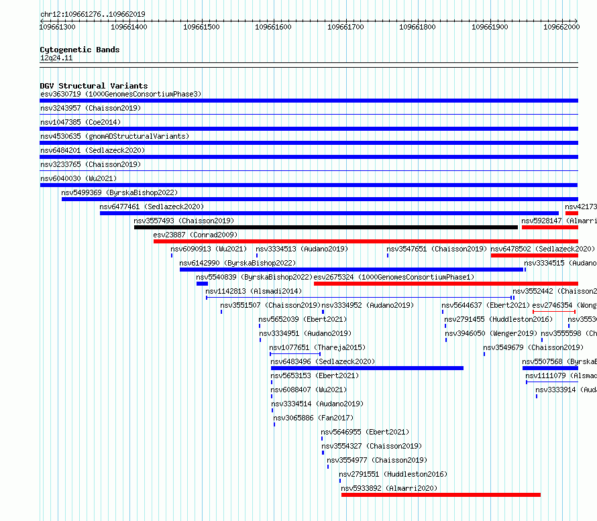
Task: Open nsv3946050 (Wenger2019) variant
Action: tap(491, 333)
